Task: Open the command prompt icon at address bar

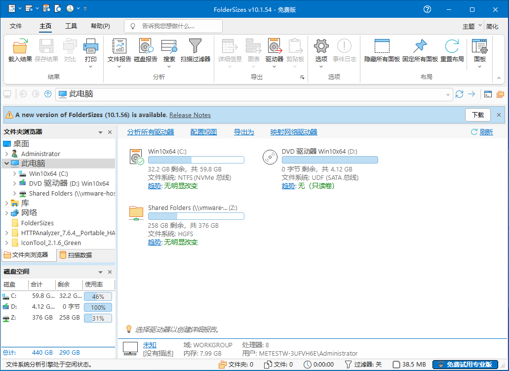Action: coord(488,94)
